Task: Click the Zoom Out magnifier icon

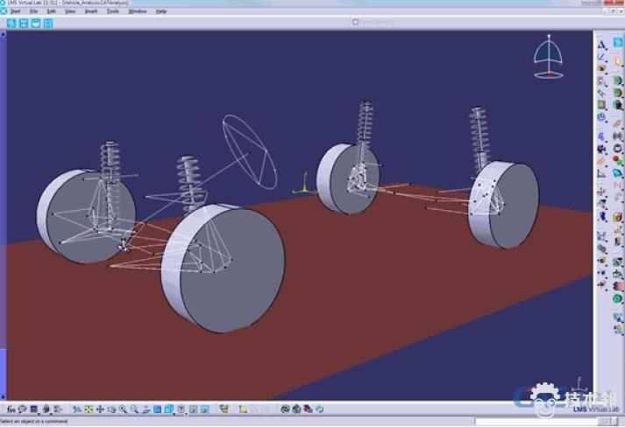Action: 133,409
